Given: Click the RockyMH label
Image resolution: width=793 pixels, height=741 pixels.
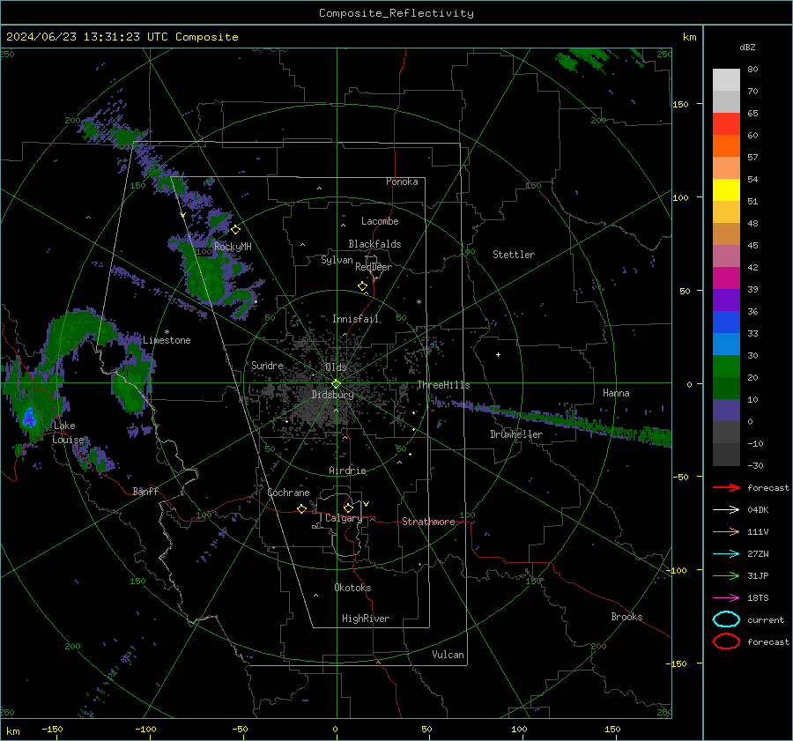Looking at the screenshot, I should (x=233, y=247).
